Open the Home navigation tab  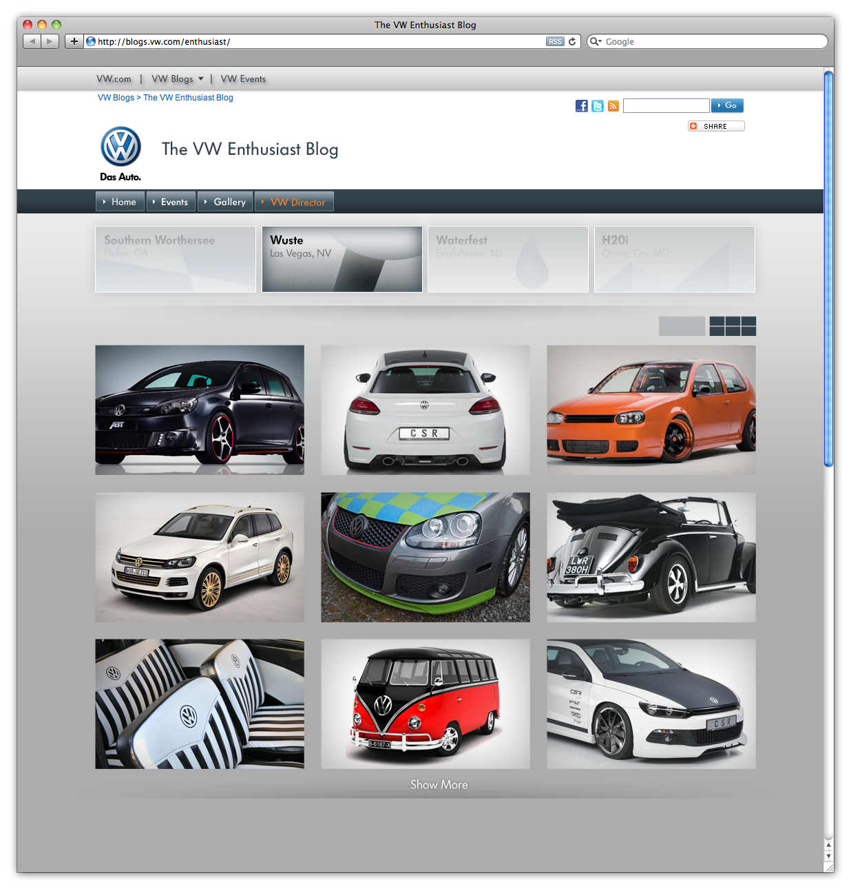click(x=120, y=202)
